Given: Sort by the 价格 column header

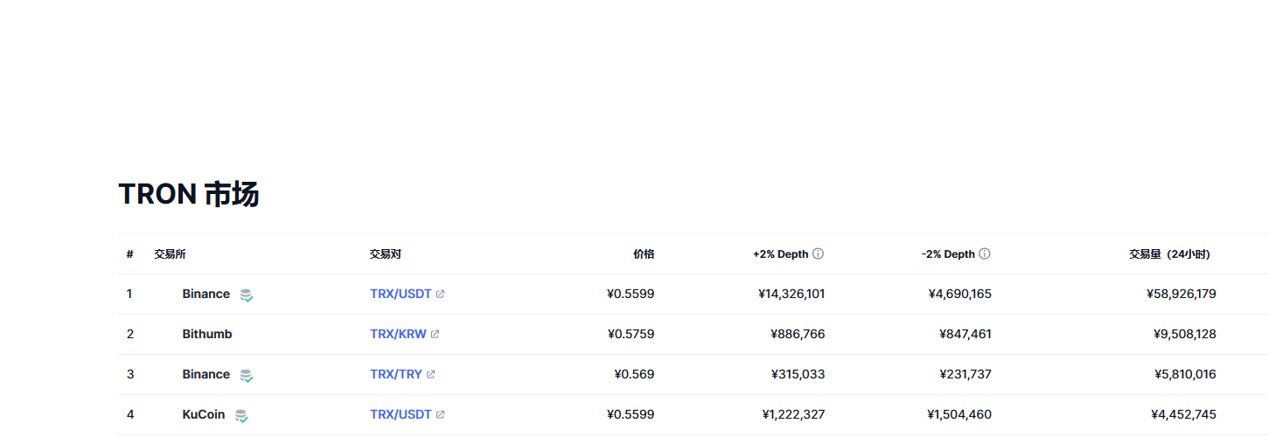Looking at the screenshot, I should point(643,254).
